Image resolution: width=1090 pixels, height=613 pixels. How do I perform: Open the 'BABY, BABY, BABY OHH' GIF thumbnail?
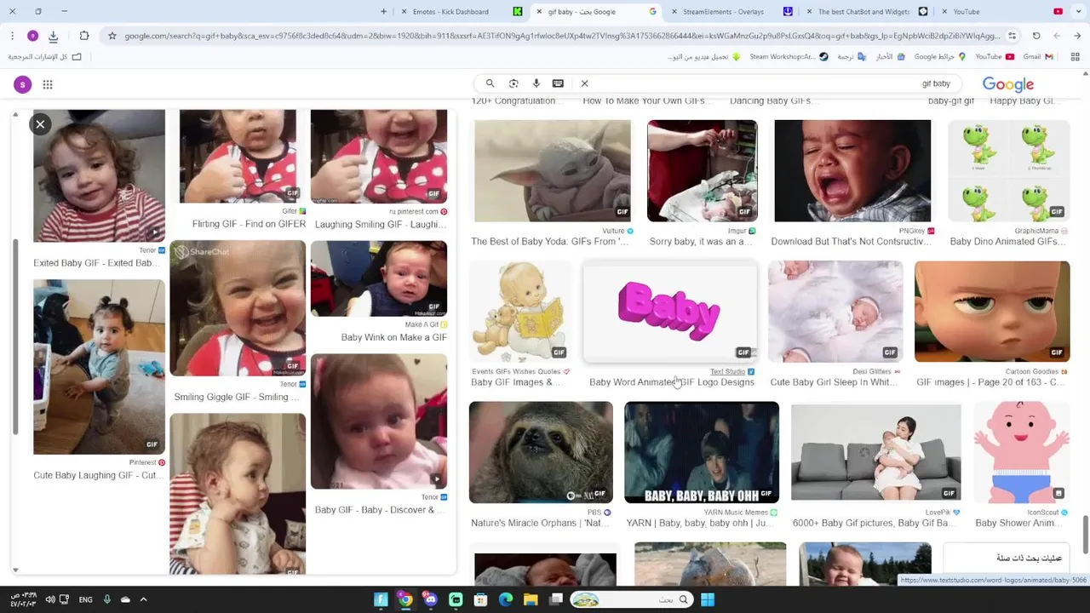coord(702,452)
